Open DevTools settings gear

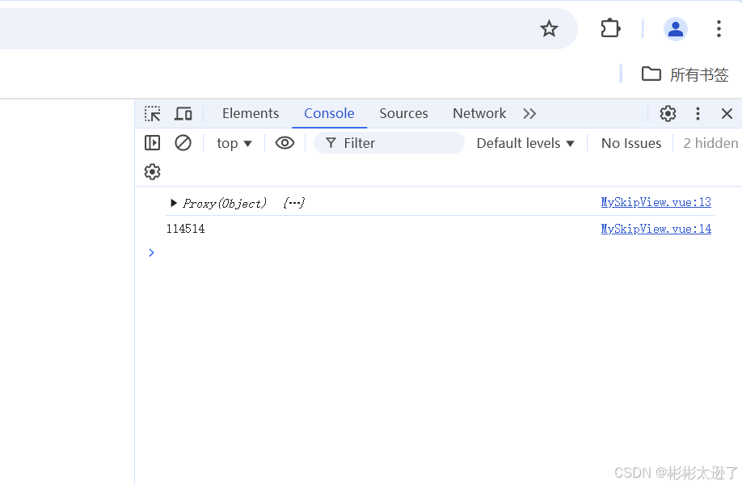pos(668,113)
